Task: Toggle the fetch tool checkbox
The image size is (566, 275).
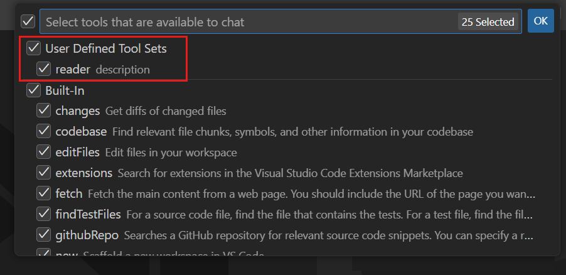Action: (43, 193)
